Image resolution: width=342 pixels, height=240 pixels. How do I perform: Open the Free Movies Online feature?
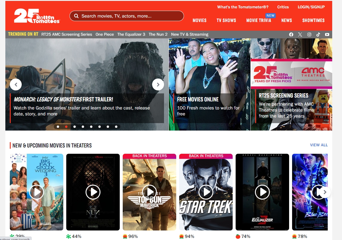[x=209, y=84]
